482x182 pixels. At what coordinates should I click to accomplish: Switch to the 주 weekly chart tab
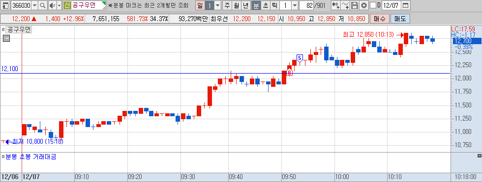[227, 5]
